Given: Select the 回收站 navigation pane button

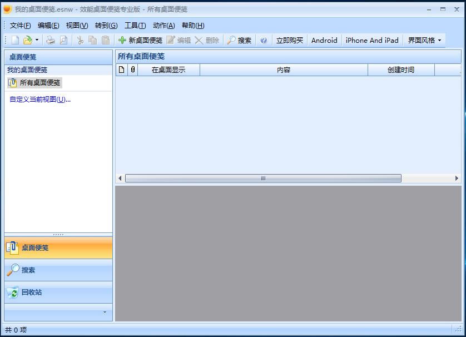Looking at the screenshot, I should pyautogui.click(x=58, y=292).
